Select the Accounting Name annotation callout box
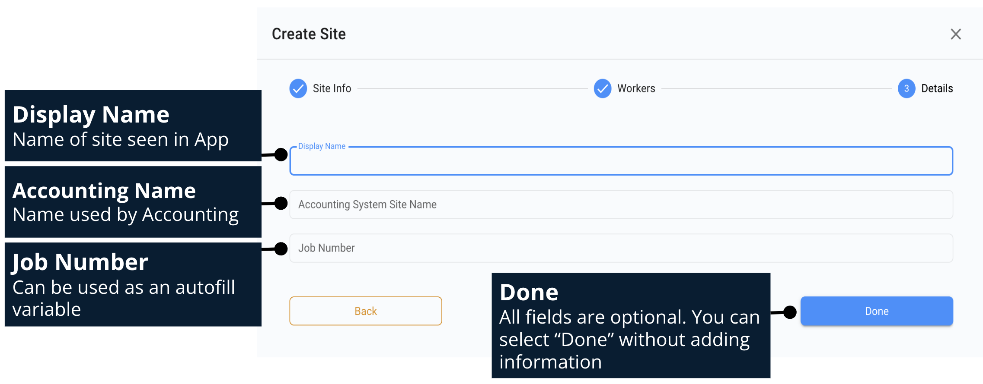 (133, 202)
